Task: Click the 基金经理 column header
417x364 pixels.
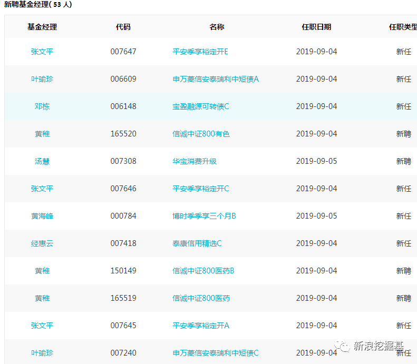Action: tap(42, 27)
